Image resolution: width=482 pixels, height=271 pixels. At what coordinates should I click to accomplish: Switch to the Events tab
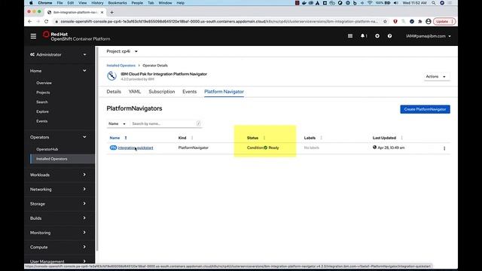[x=189, y=92]
